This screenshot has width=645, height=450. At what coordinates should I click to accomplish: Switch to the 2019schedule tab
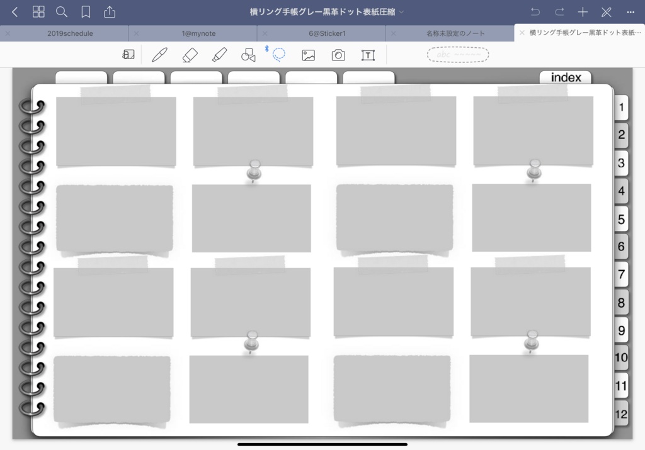coord(63,33)
